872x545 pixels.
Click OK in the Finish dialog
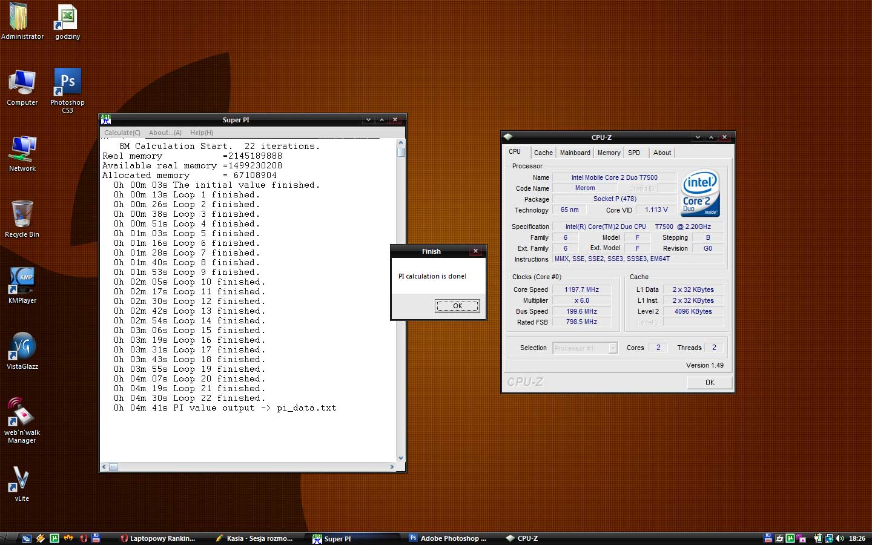(x=457, y=306)
